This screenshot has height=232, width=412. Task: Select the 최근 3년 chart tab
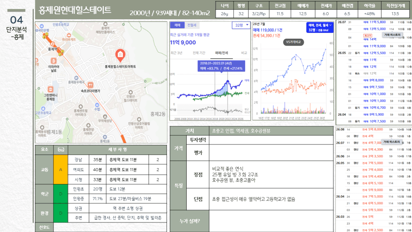coord(177,53)
